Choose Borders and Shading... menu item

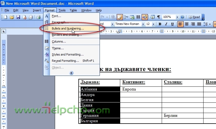click(x=71, y=35)
